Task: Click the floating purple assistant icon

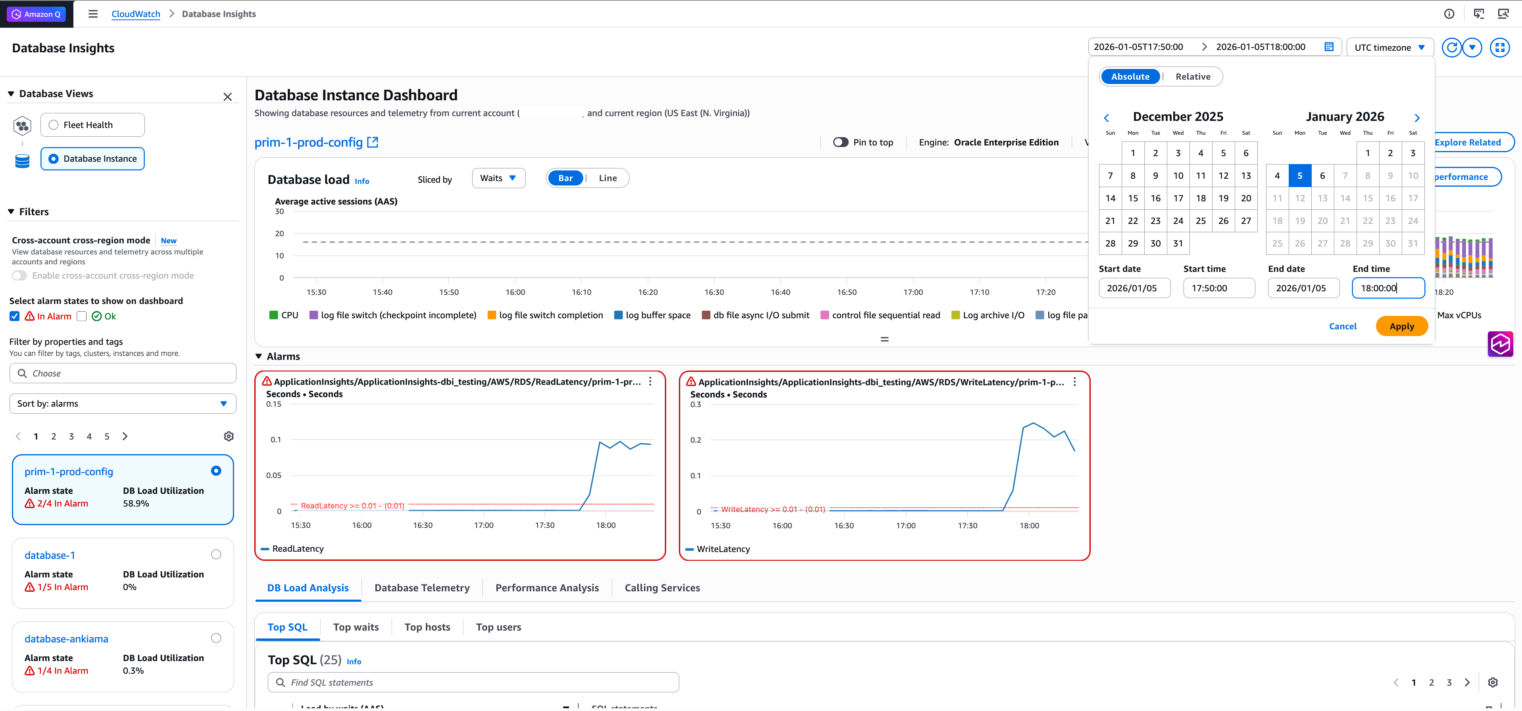Action: pyautogui.click(x=1500, y=344)
